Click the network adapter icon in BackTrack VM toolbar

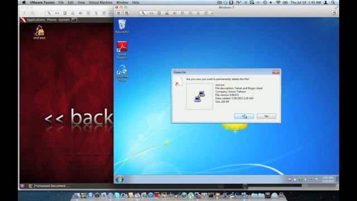57,13
